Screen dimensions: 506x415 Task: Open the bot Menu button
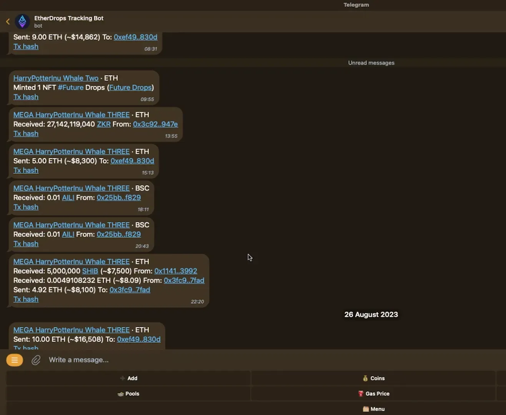(x=373, y=409)
